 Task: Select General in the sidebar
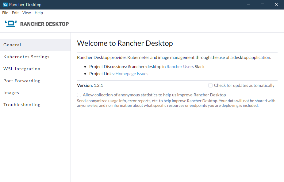(35, 45)
